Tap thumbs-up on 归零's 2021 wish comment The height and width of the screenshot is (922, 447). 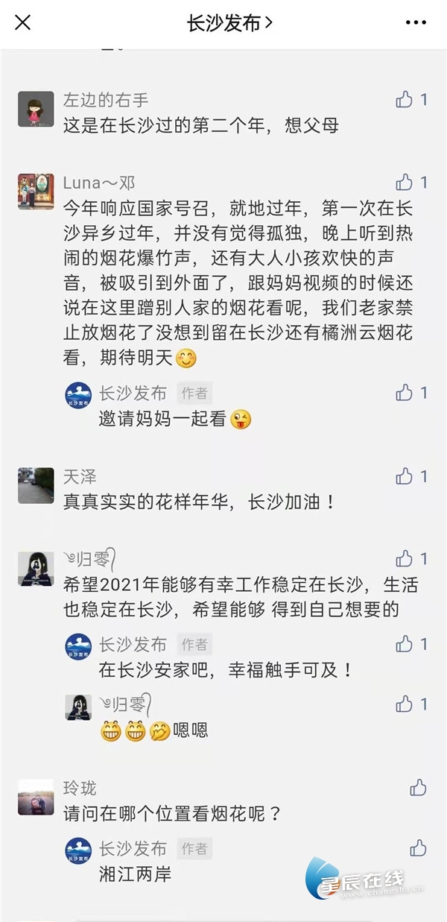tap(405, 559)
